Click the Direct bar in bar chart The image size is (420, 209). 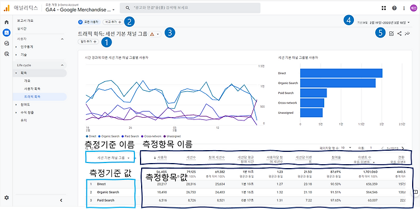(x=341, y=73)
